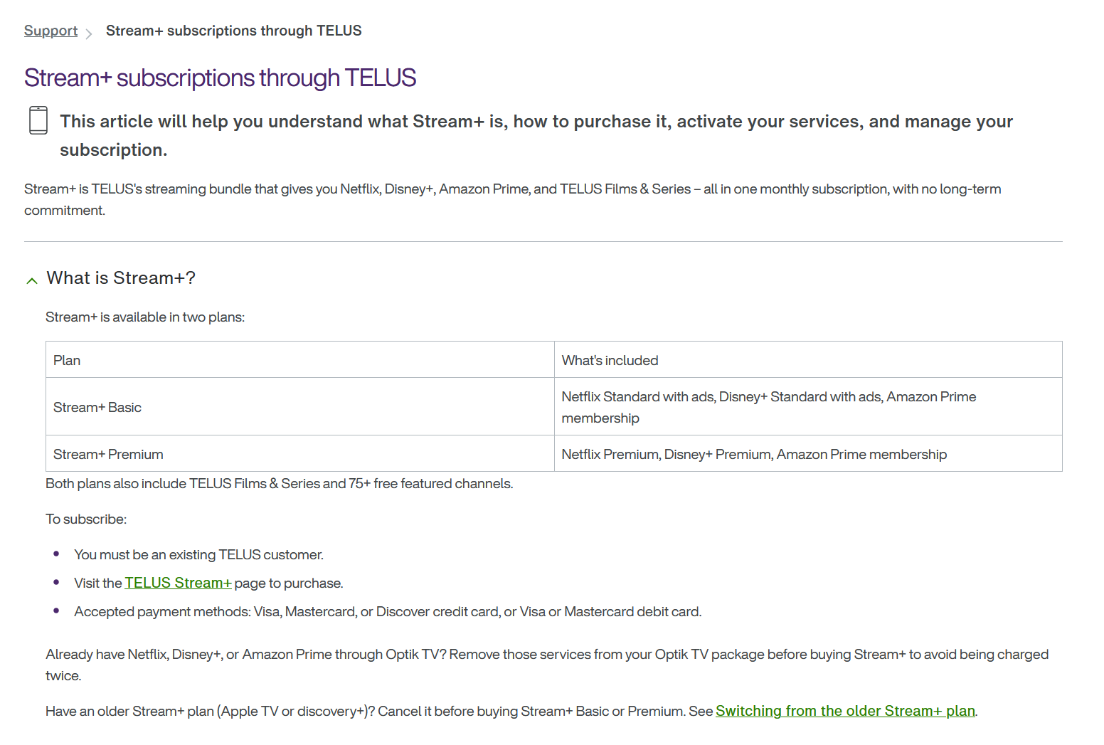Select the 'Stream+ Basic' table cell

pyautogui.click(x=300, y=407)
